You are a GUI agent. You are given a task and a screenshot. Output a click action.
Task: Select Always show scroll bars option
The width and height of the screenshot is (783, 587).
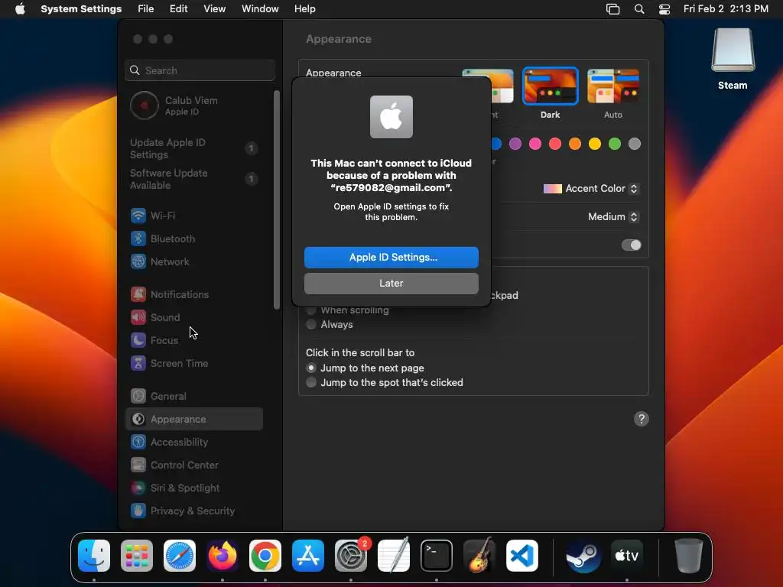[311, 324]
